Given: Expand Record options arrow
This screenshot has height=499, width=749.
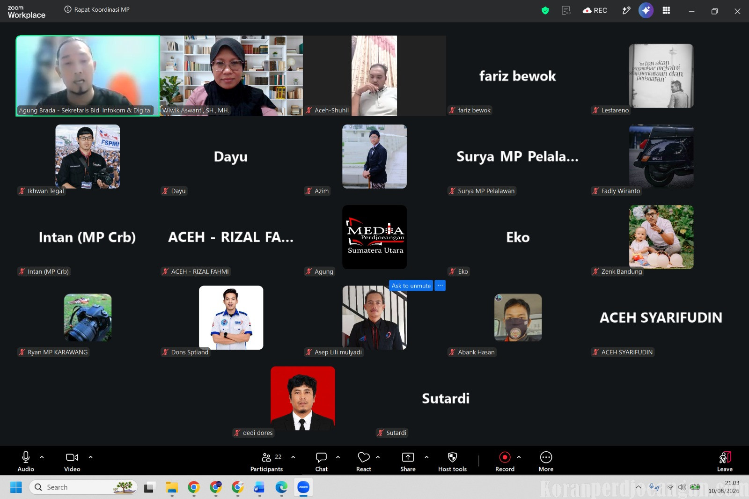Looking at the screenshot, I should click(519, 457).
